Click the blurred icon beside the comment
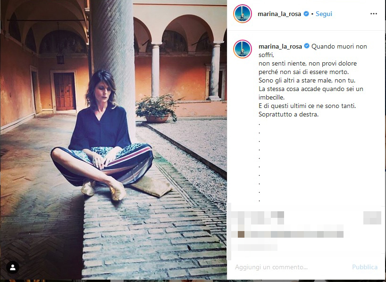The height and width of the screenshot is (282, 386). (x=372, y=218)
